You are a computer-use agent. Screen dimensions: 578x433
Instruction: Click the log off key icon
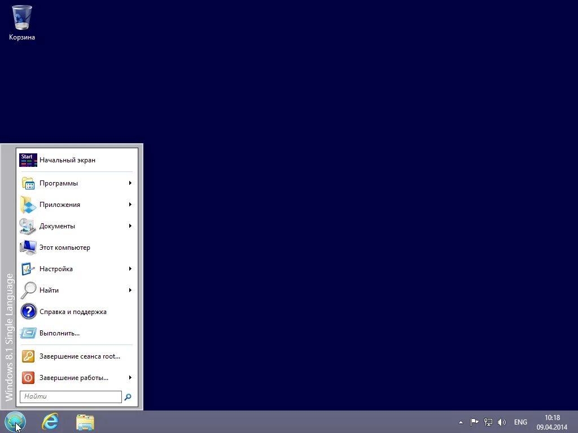click(28, 356)
